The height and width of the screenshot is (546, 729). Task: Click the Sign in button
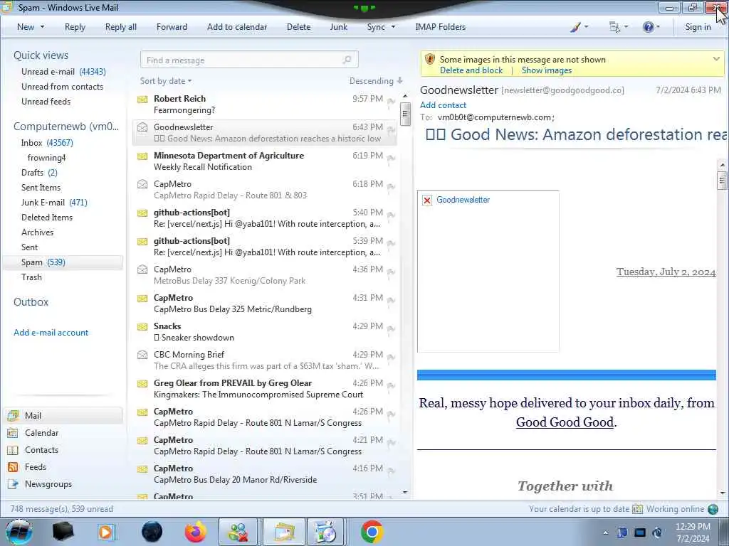pyautogui.click(x=698, y=27)
